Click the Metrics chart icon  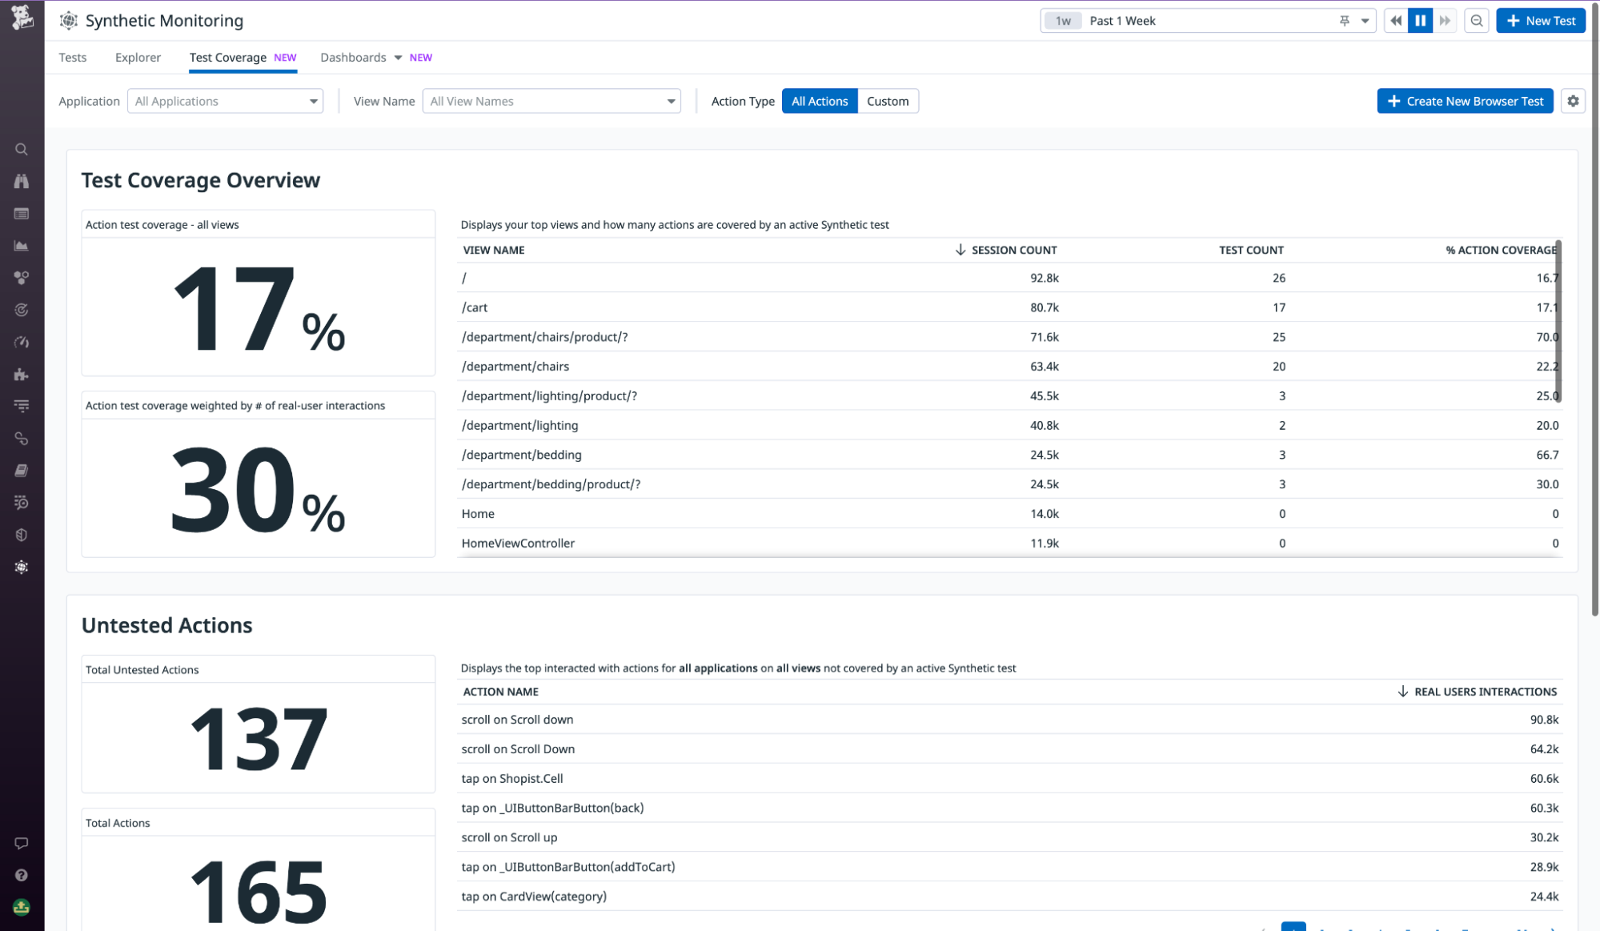click(x=21, y=246)
